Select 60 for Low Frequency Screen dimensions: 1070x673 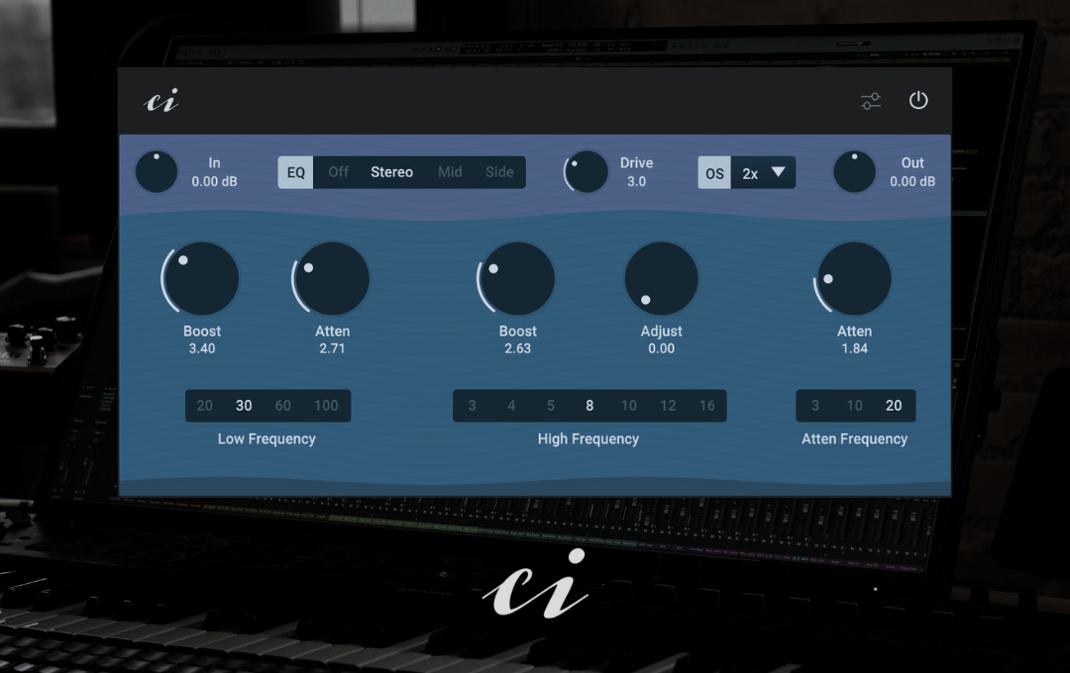coord(283,406)
